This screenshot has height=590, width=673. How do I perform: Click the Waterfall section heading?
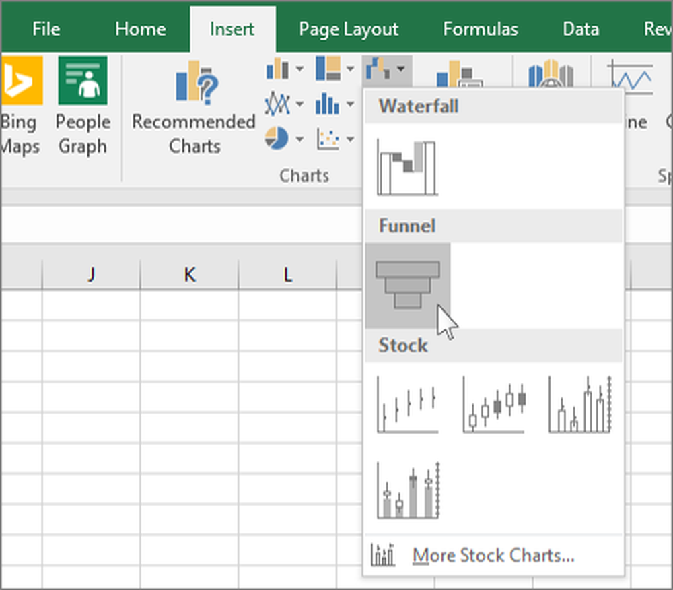pyautogui.click(x=419, y=106)
